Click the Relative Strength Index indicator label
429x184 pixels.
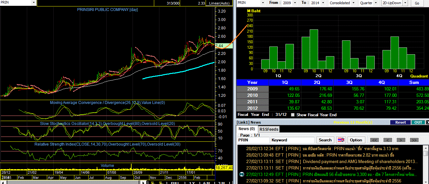click(107, 144)
